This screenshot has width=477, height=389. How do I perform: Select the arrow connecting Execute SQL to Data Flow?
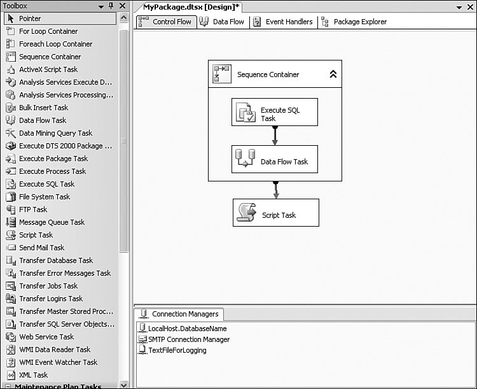pyautogui.click(x=275, y=136)
